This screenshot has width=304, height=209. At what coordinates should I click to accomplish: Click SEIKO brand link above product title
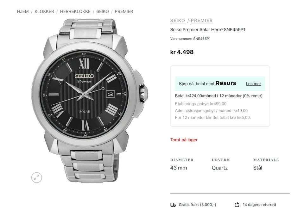(178, 21)
